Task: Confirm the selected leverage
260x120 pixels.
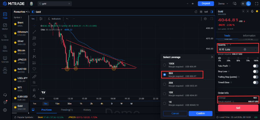Action: [x=201, y=113]
